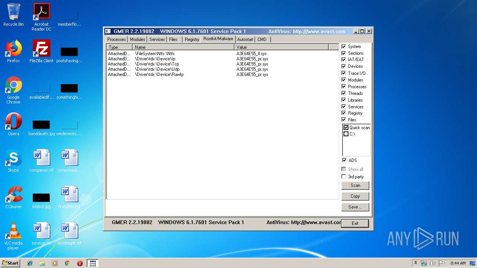Select the \Driver\tdx \Device\Tcp row
This screenshot has width=477, height=268.
[222, 64]
